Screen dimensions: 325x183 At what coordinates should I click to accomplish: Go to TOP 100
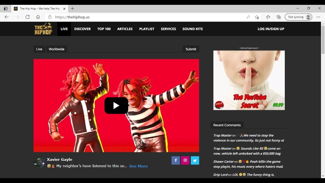coord(104,29)
